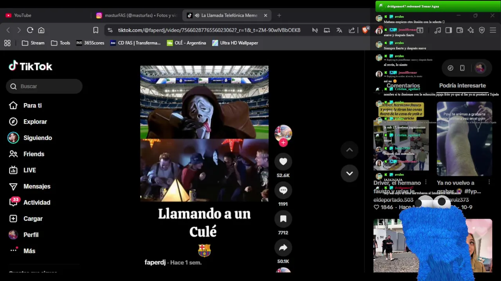
Task: Switch to Podría interesarte tab
Action: (462, 85)
